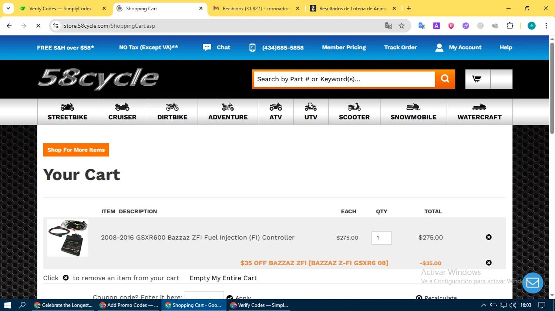Translate this page icon
This screenshot has width=555, height=311.
pyautogui.click(x=388, y=26)
